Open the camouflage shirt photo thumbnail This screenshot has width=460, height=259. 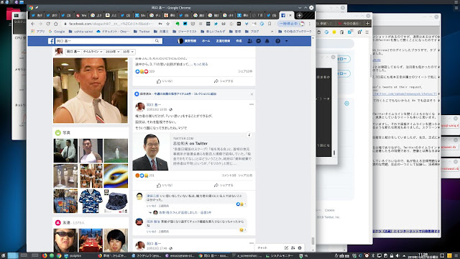click(x=91, y=201)
